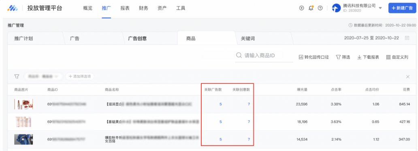Open the 推广 menu
Viewport: 418px width, 151px height.
[x=107, y=8]
